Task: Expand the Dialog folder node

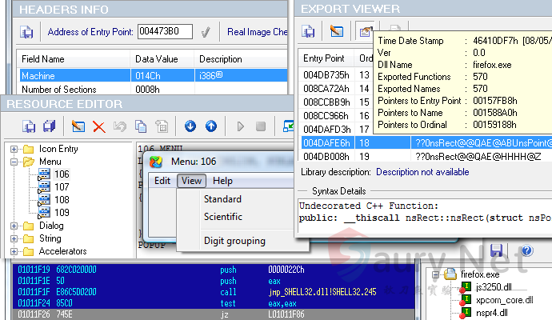Action: click(14, 226)
